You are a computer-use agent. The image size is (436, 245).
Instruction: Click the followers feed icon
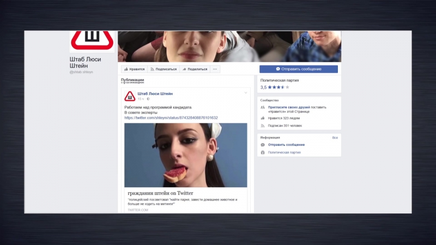(x=263, y=126)
